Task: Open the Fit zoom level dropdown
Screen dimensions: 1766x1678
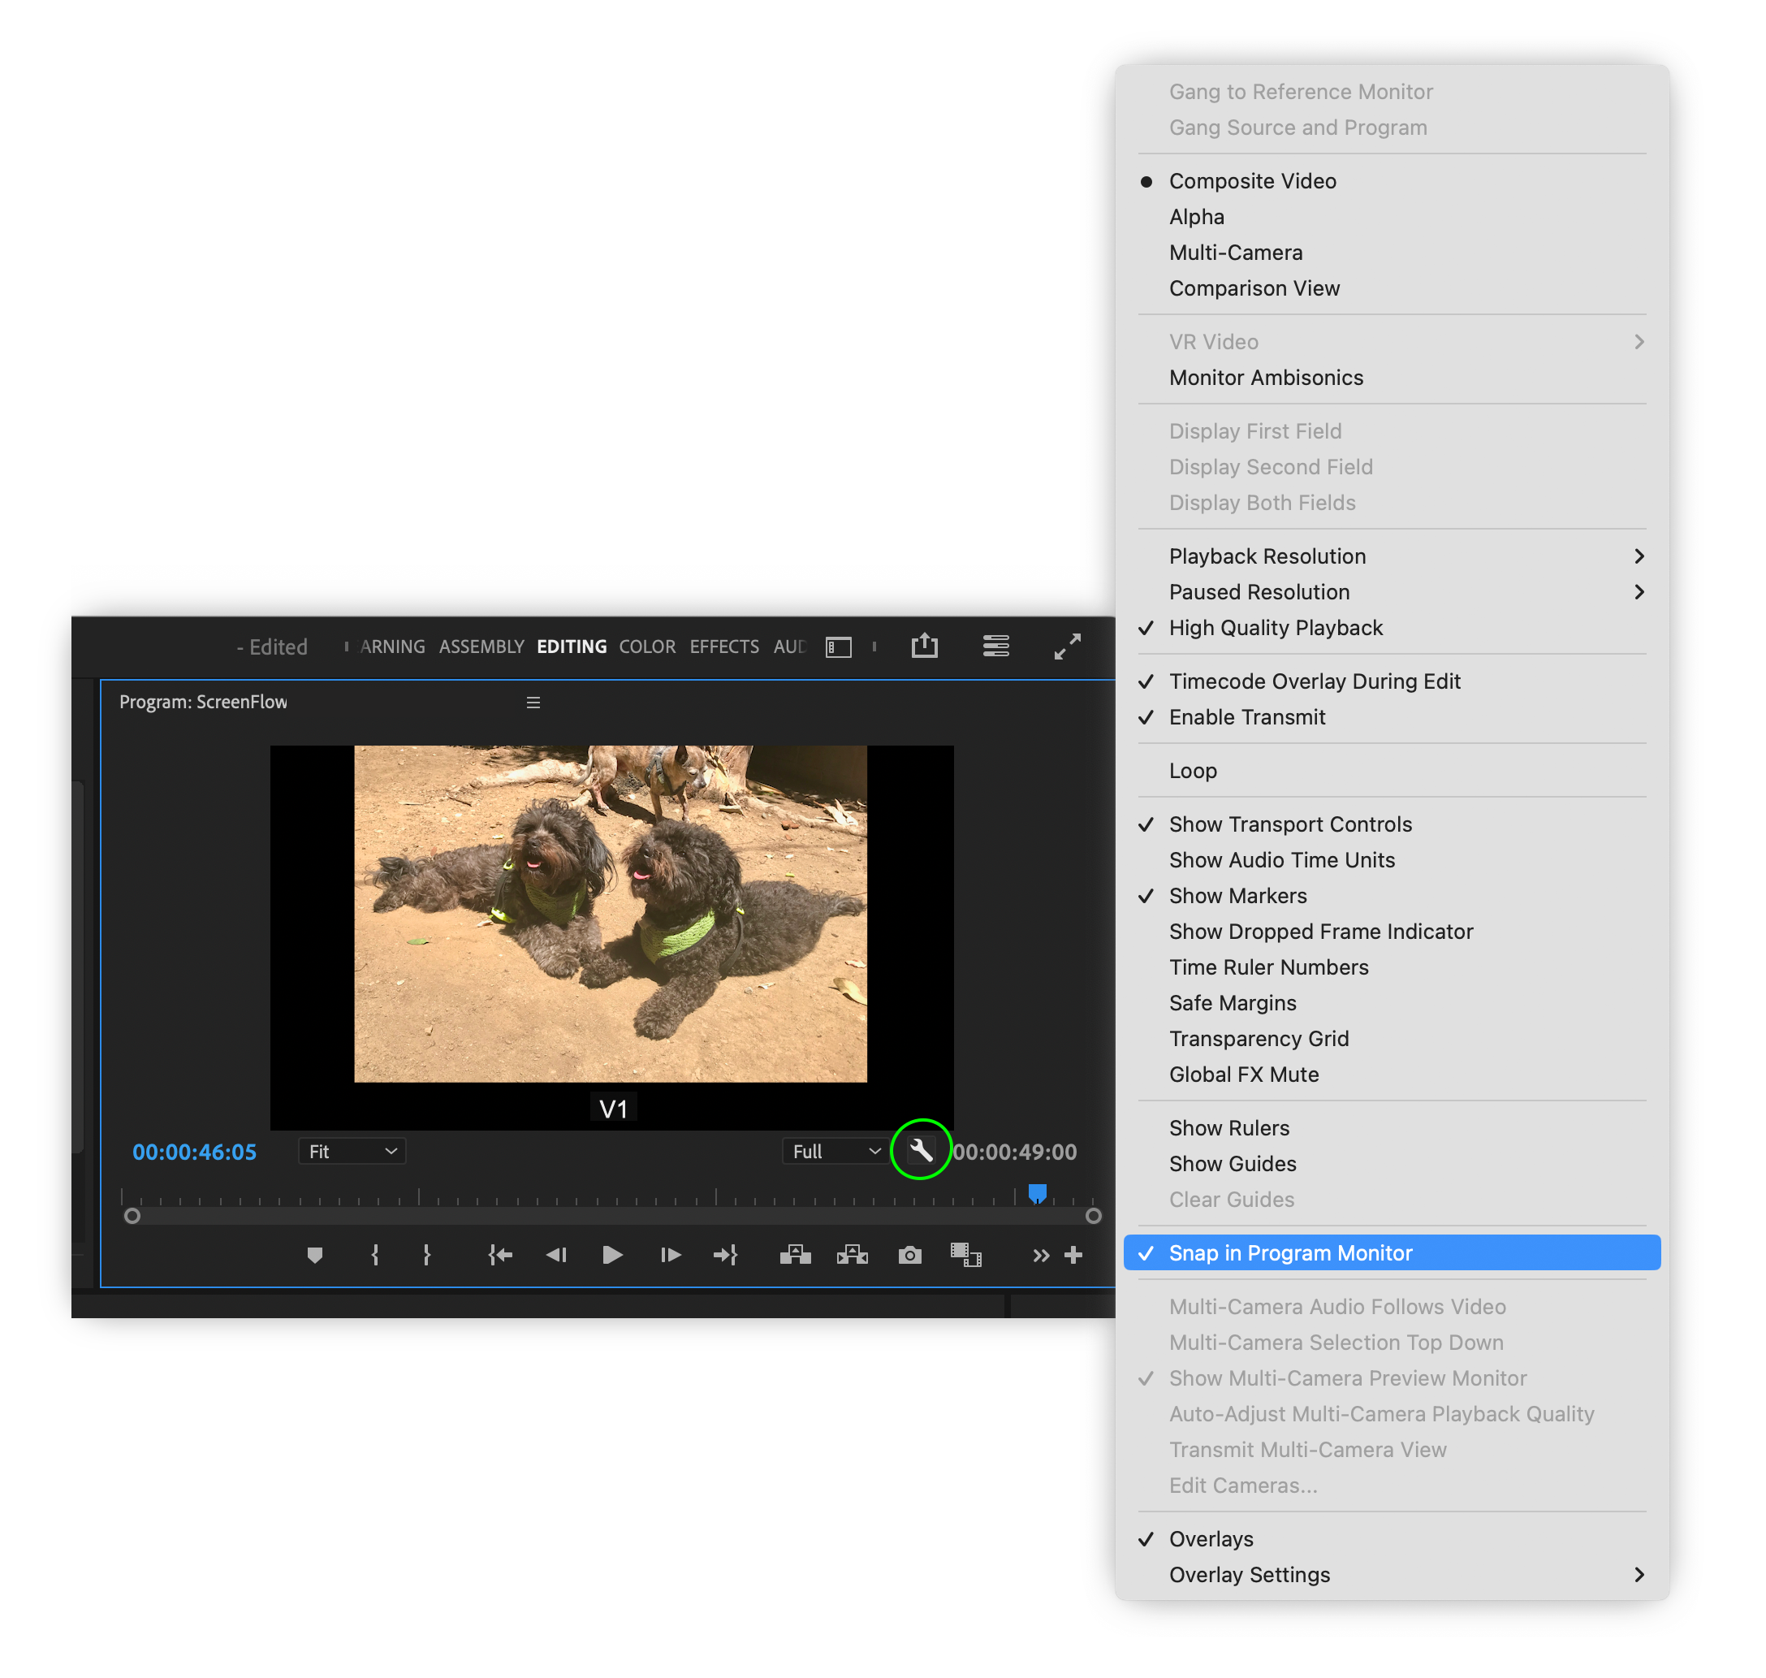Action: tap(352, 1151)
